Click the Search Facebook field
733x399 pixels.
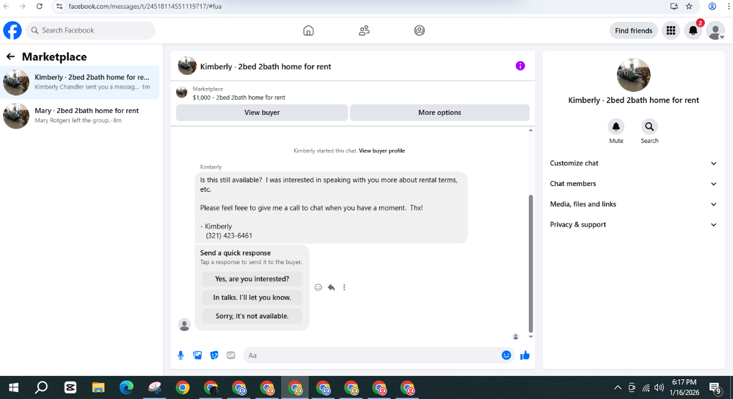(91, 31)
